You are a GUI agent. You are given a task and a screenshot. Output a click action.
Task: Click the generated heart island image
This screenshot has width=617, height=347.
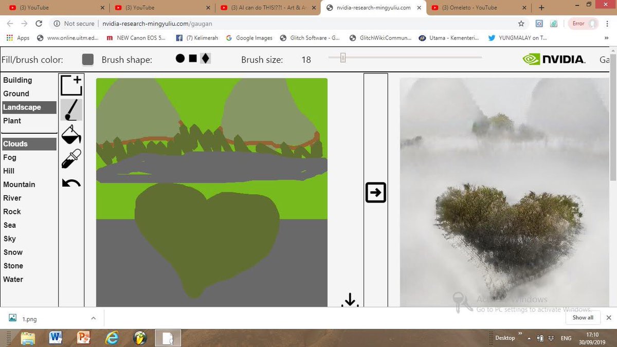504,192
